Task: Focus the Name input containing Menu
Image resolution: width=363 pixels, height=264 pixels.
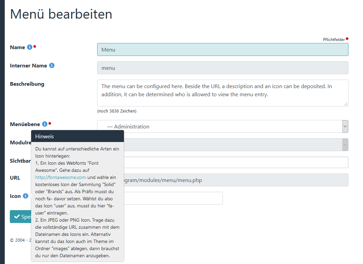Action: [223, 49]
